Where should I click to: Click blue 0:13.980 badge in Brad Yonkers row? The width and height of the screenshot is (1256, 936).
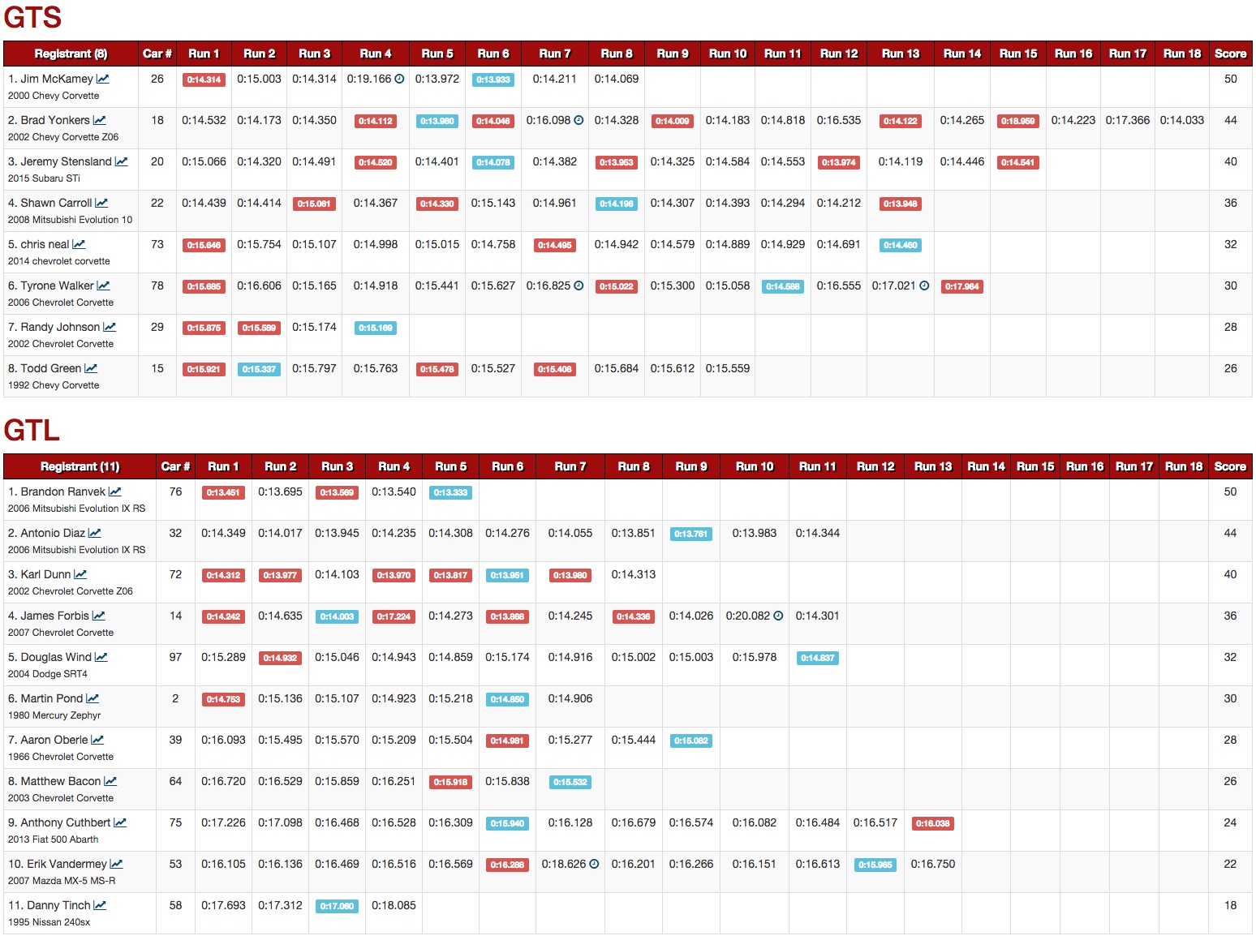tap(437, 121)
